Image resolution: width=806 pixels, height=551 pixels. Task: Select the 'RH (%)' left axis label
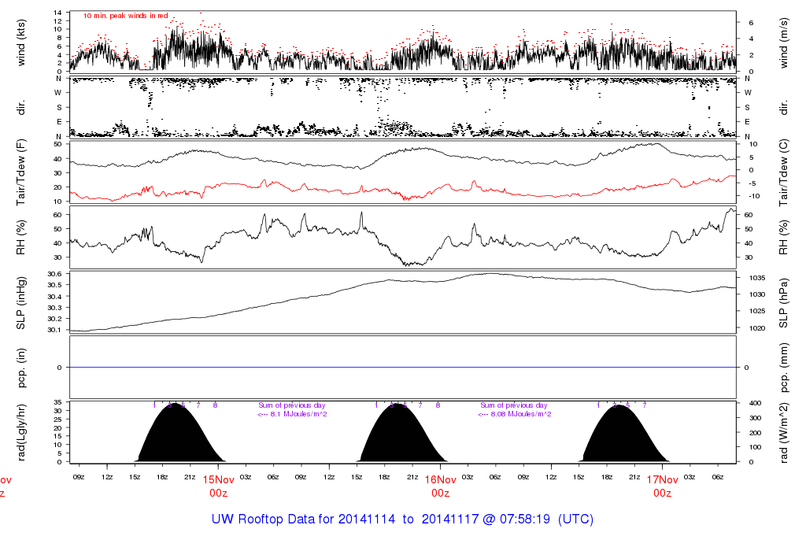[x=21, y=237]
